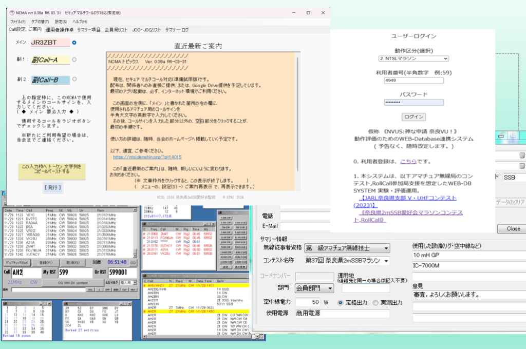The image size is (526, 349).
Task: Click the パスワード input field
Action: [414, 102]
